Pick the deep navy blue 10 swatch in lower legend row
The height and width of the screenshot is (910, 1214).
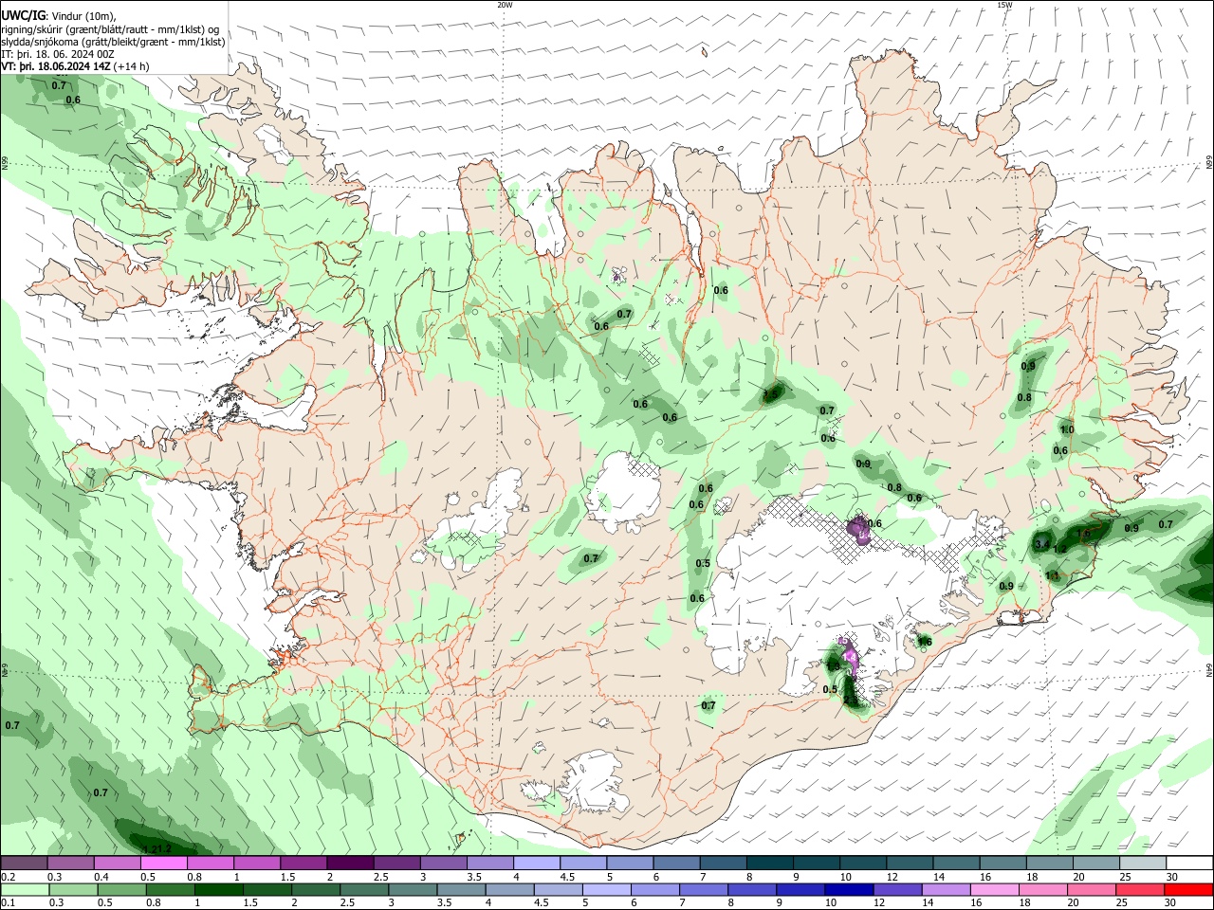point(850,890)
